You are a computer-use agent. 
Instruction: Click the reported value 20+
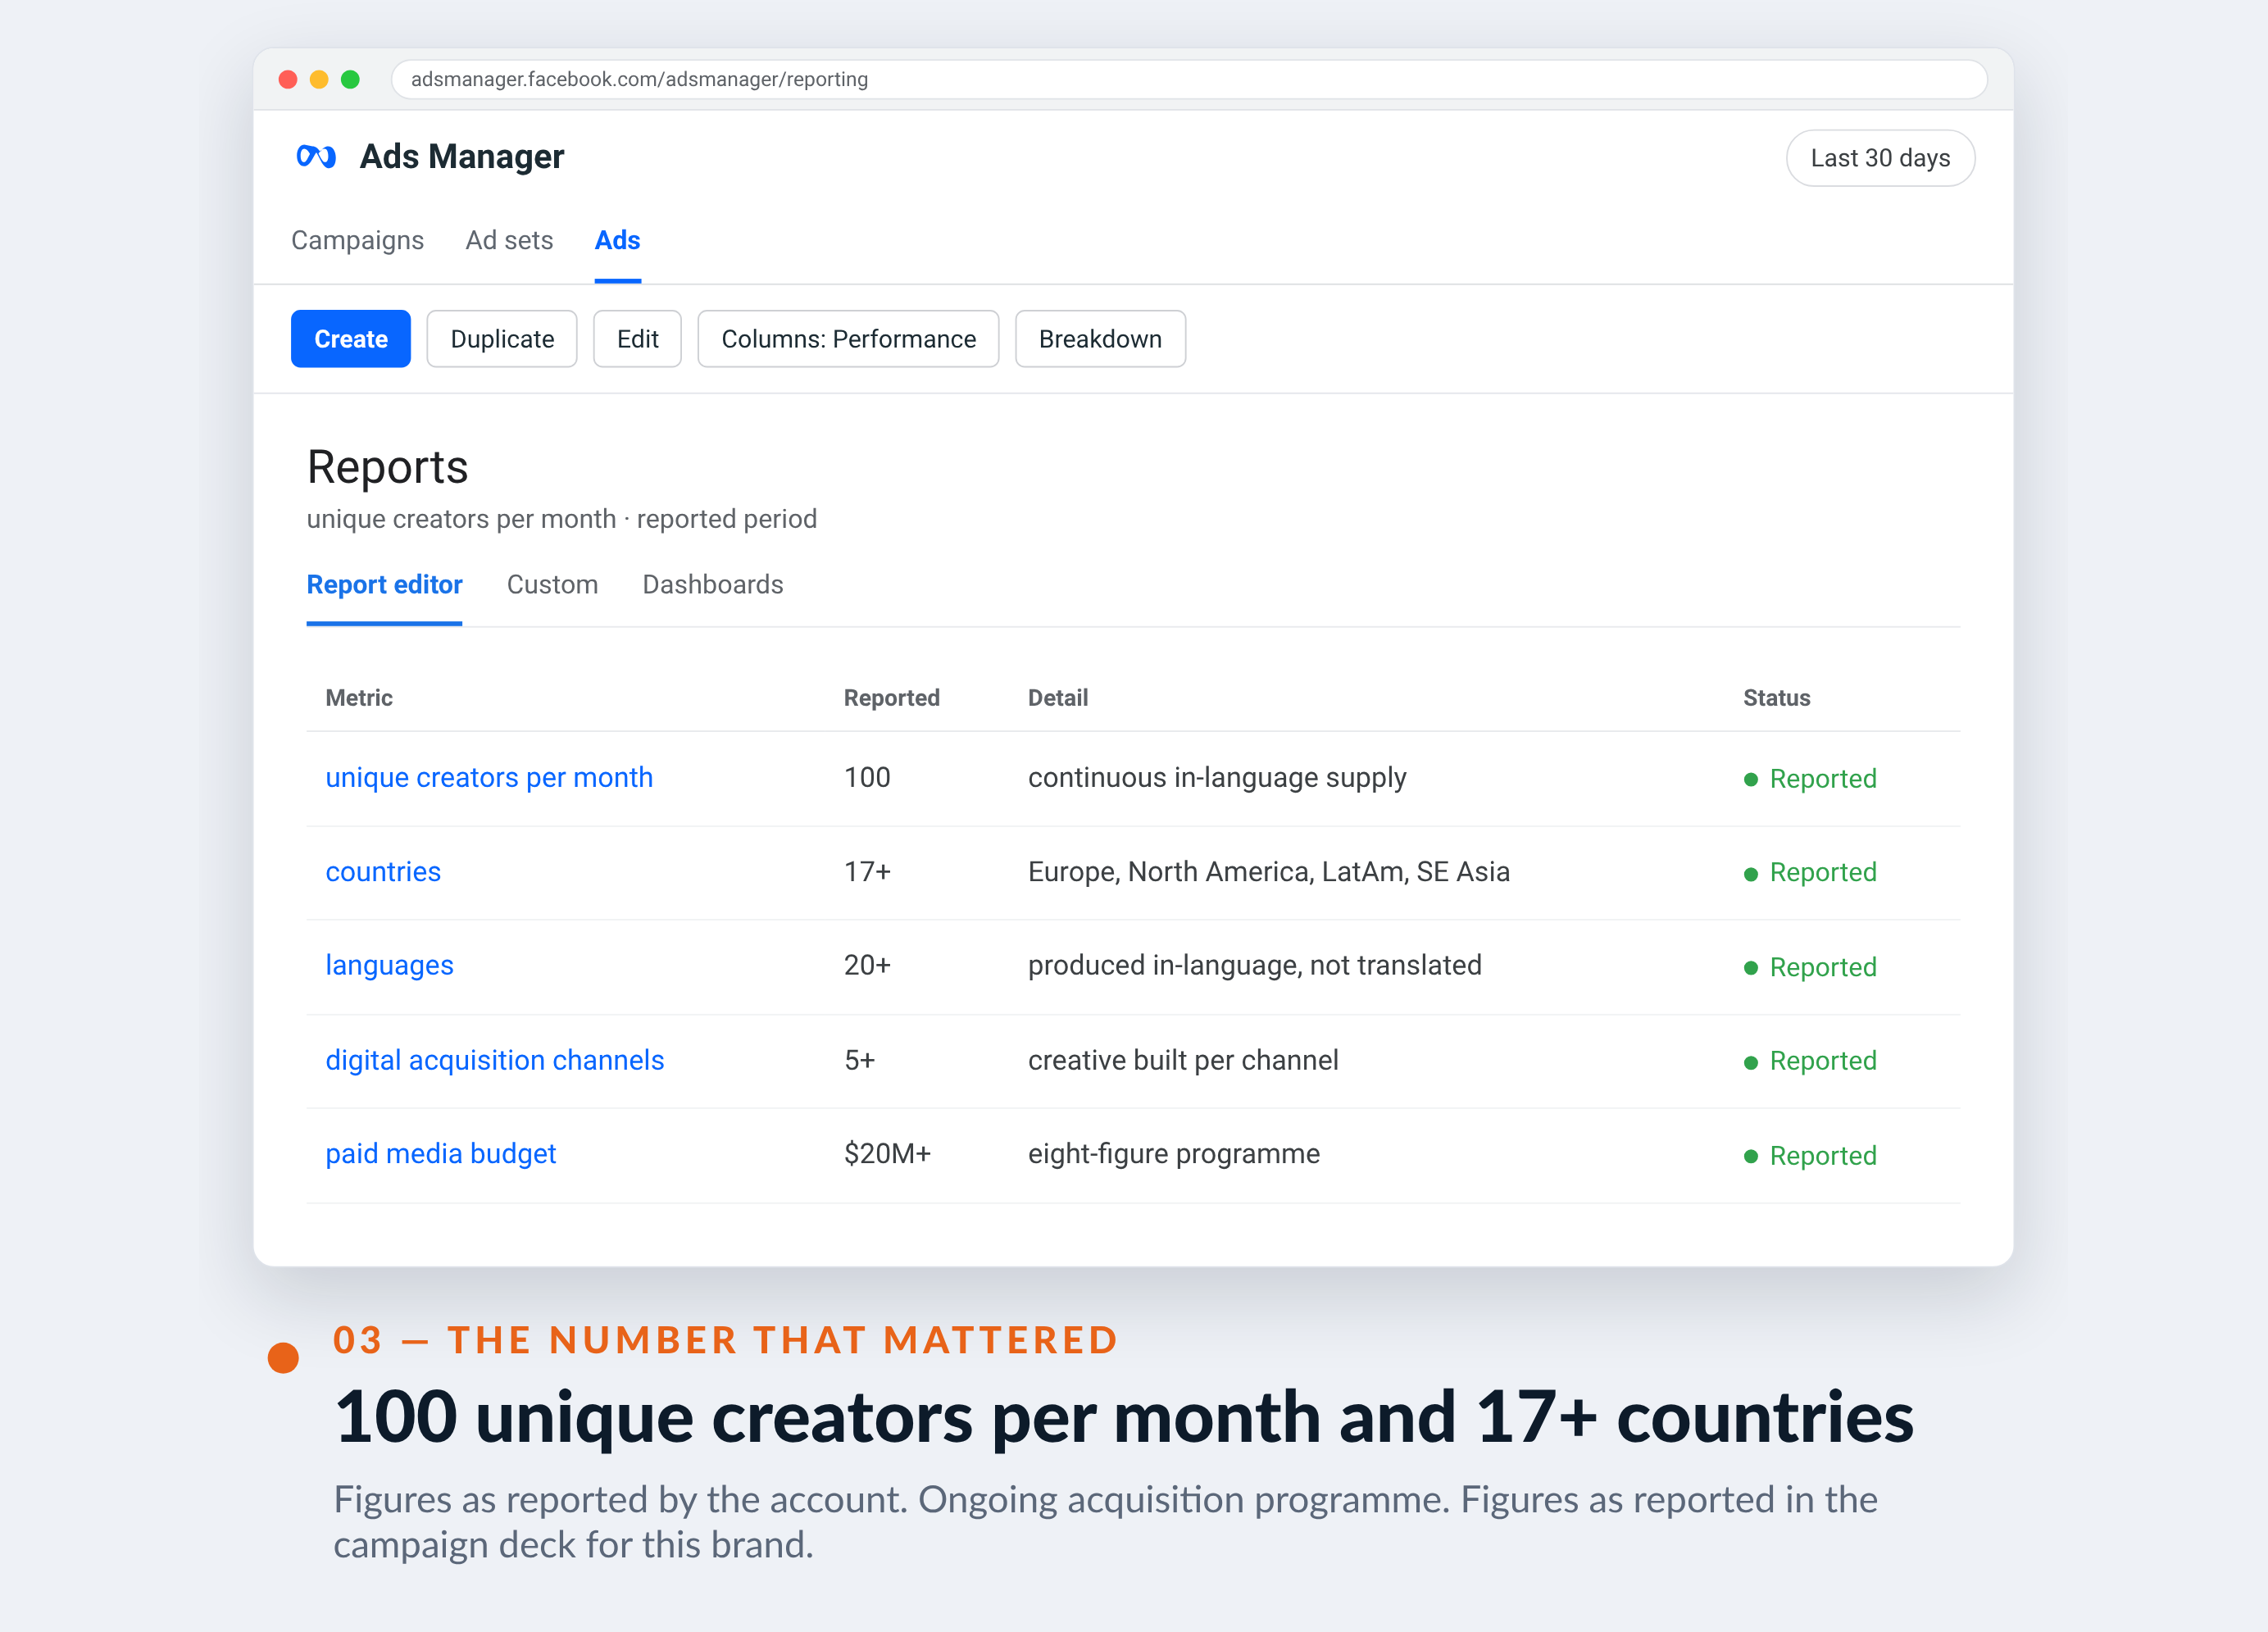[x=866, y=965]
